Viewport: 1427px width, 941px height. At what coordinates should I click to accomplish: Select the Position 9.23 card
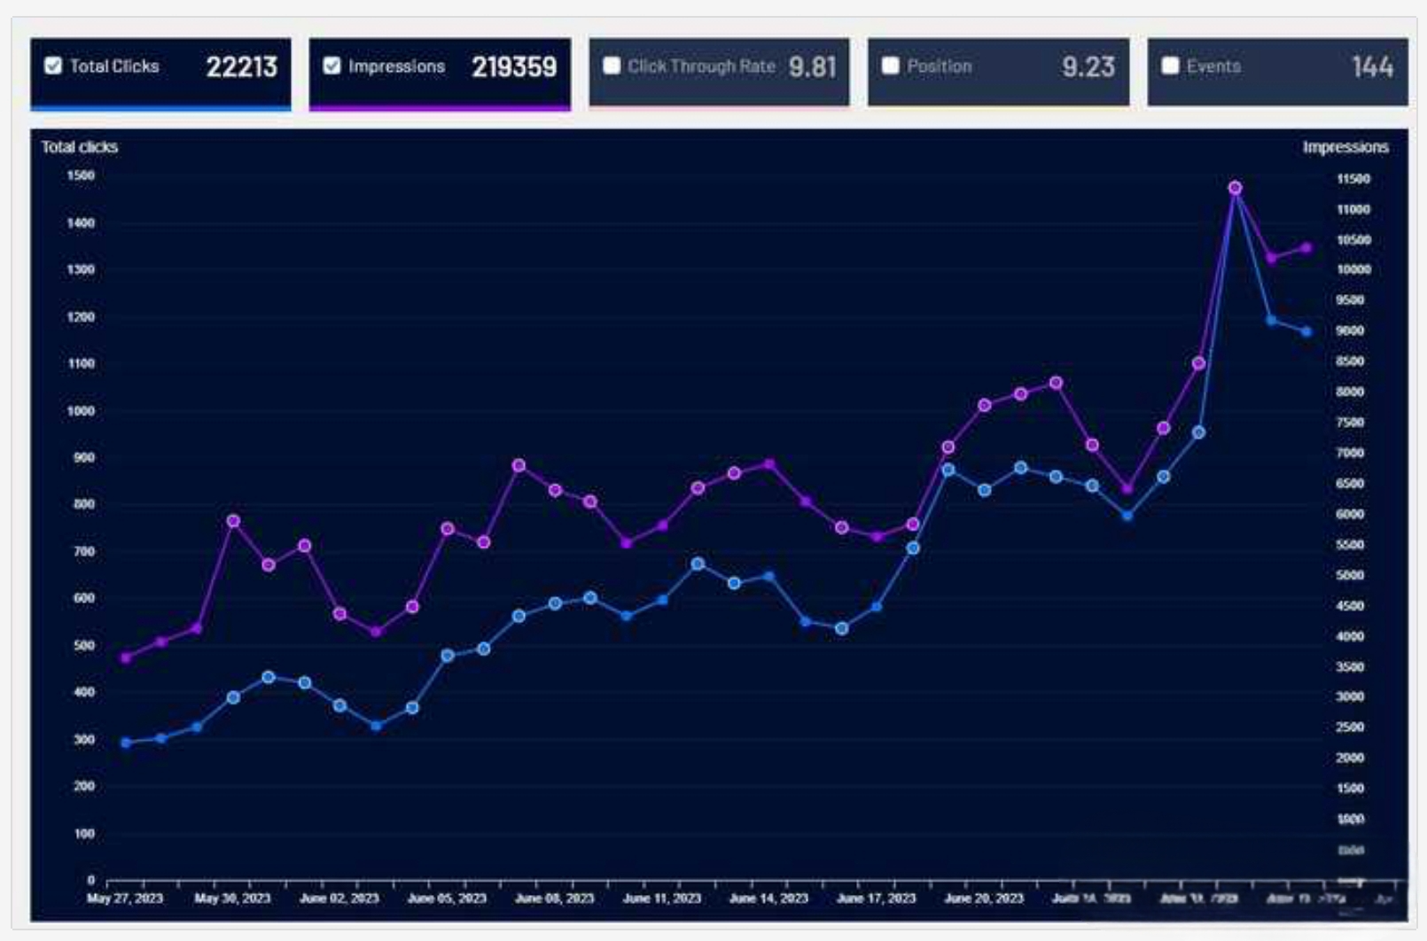click(x=998, y=72)
